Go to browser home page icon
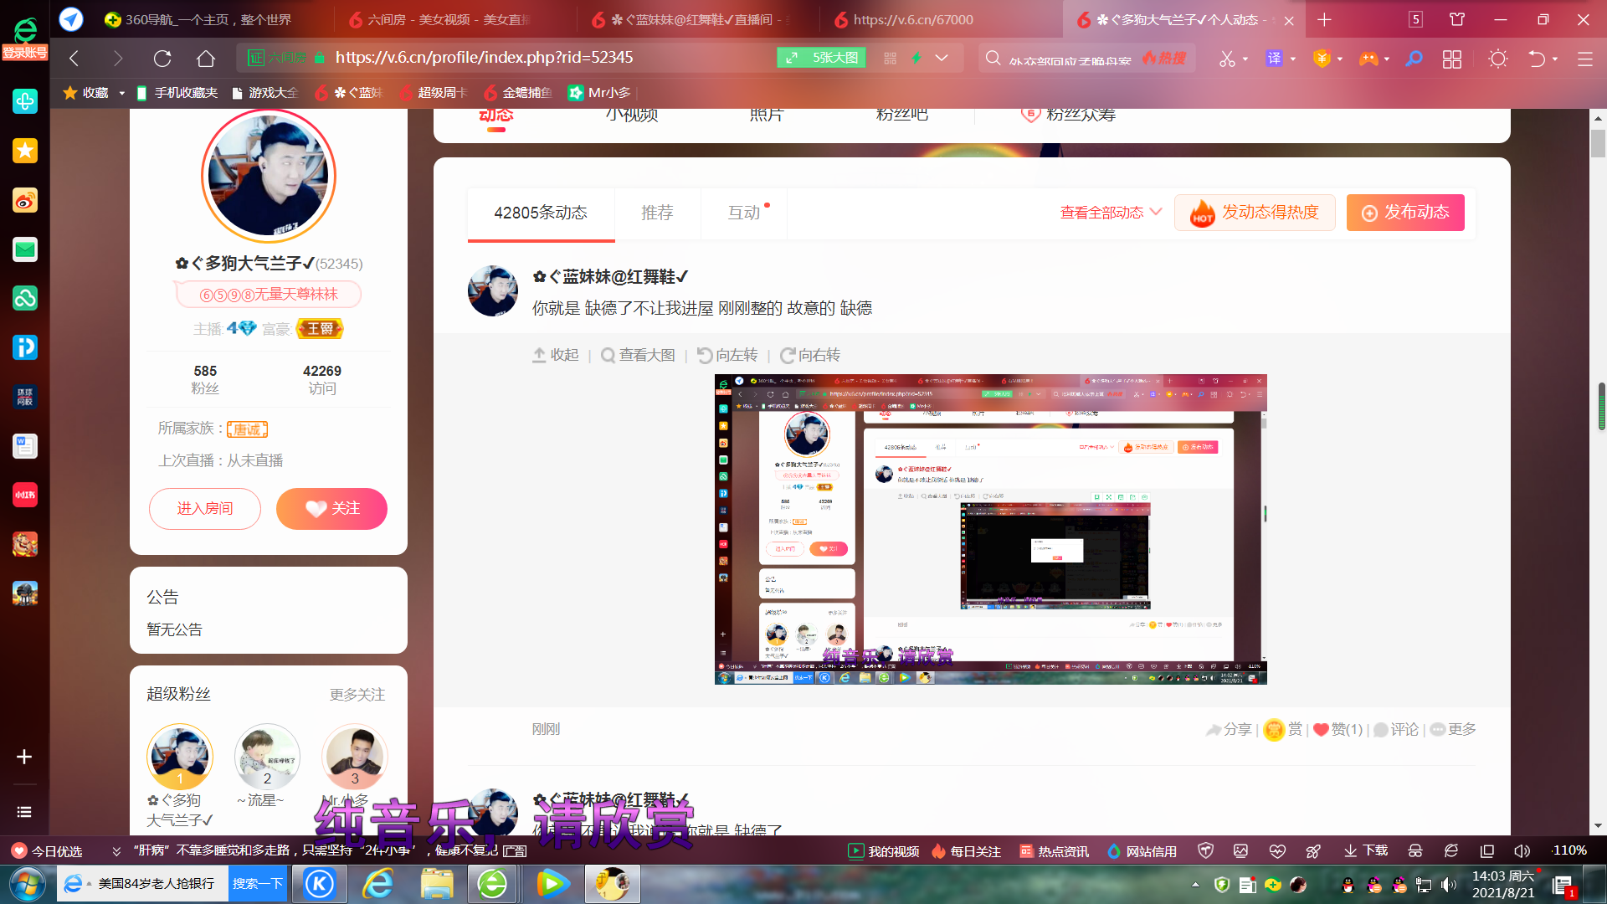The height and width of the screenshot is (904, 1607). (206, 58)
